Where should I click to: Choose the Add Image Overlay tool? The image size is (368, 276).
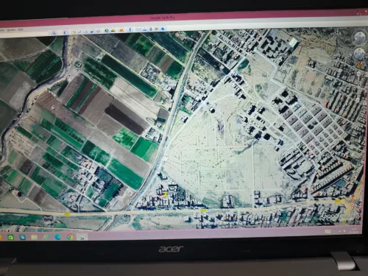[92, 32]
